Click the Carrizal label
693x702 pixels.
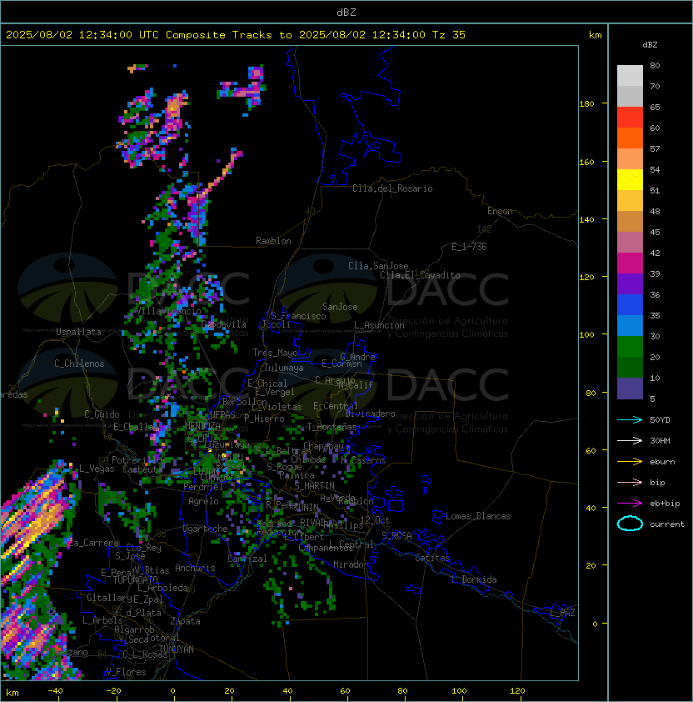coord(247,559)
